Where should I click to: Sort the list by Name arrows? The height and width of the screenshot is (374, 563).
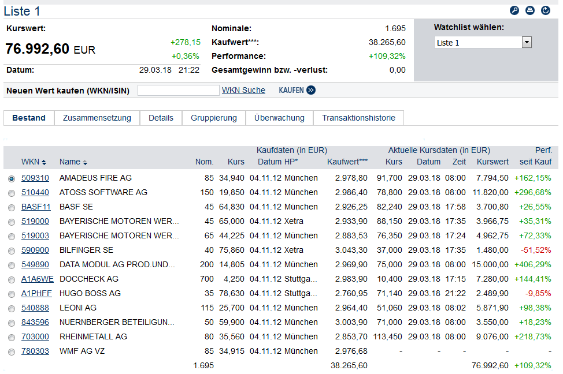point(85,162)
